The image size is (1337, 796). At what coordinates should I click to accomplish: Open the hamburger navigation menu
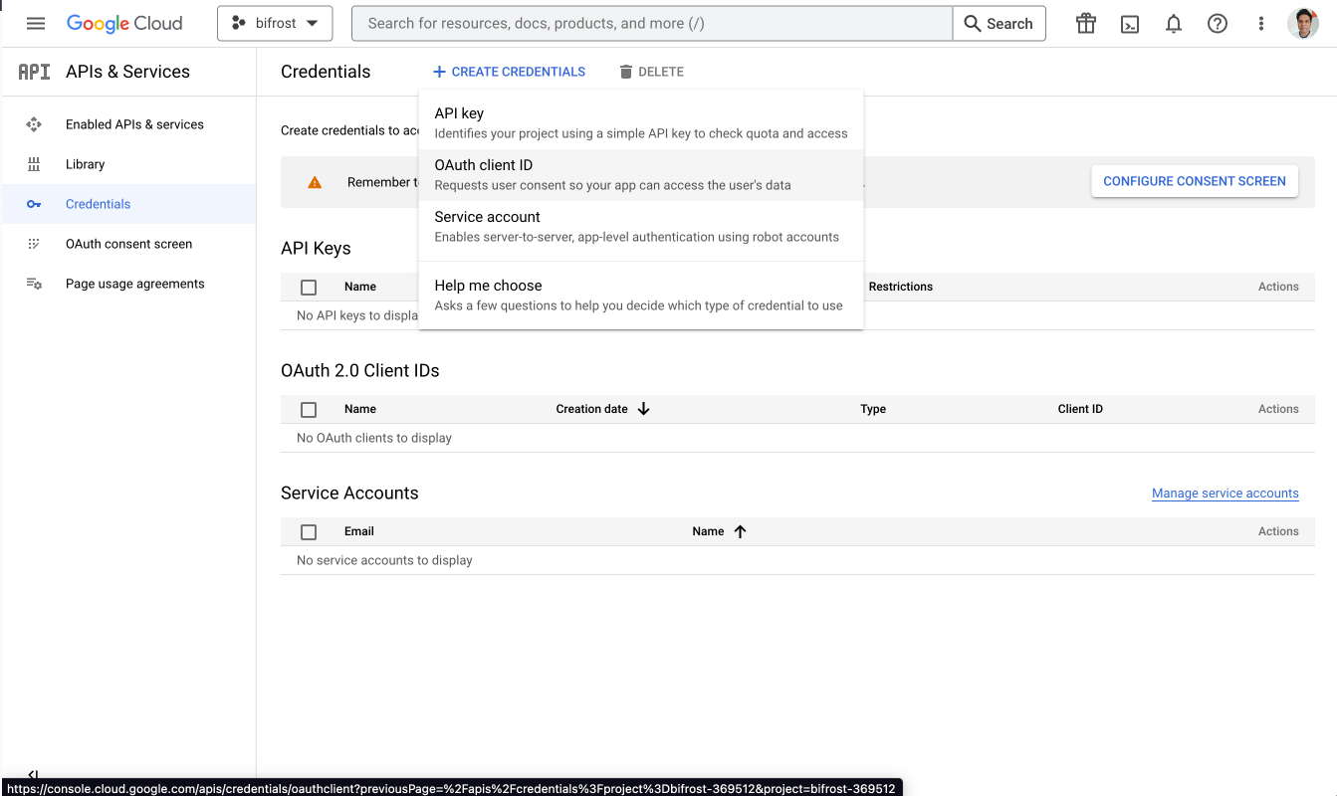[x=36, y=23]
